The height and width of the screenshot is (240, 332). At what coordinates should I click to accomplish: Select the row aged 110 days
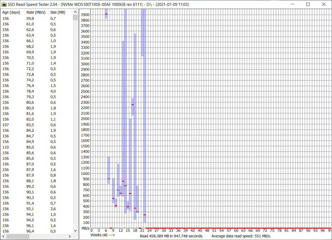(x=37, y=147)
